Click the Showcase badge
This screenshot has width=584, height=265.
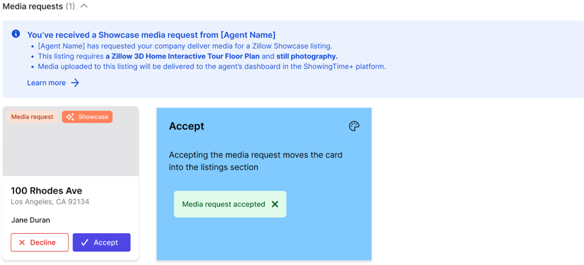click(87, 117)
